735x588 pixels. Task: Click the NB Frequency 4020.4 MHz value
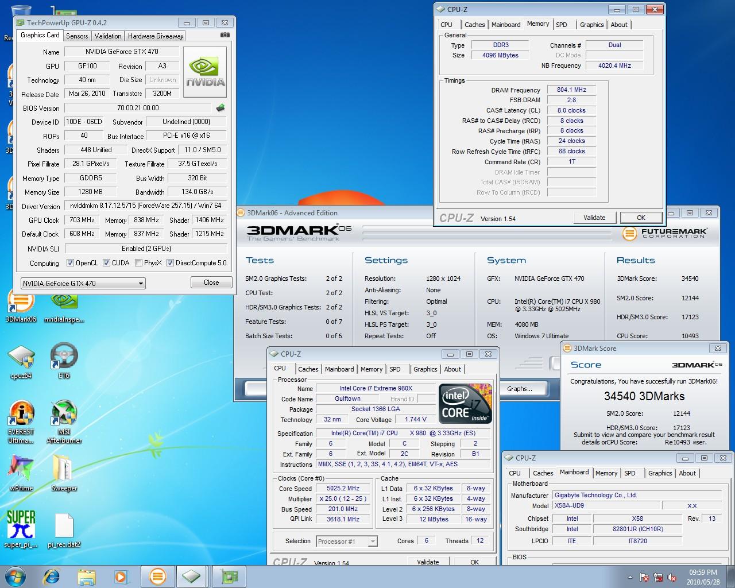[614, 65]
